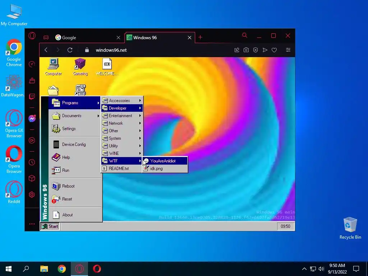Open My Computer desktop icon
The image size is (368, 276).
14,14
